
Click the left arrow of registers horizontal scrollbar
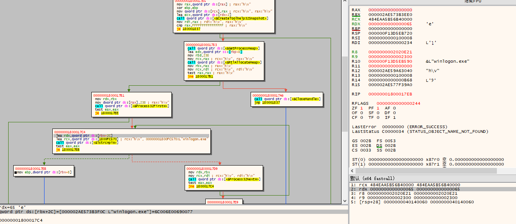coord(352,171)
